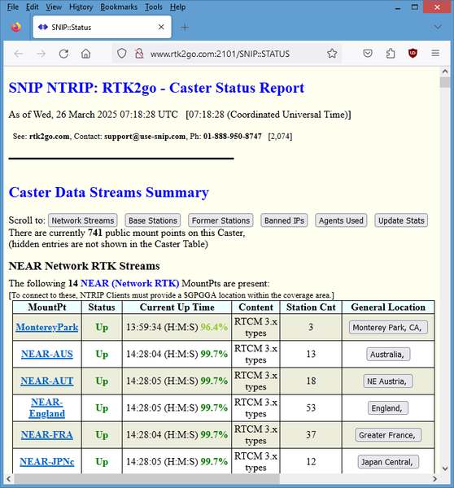Open the uBlock Origin extension icon

[x=413, y=54]
